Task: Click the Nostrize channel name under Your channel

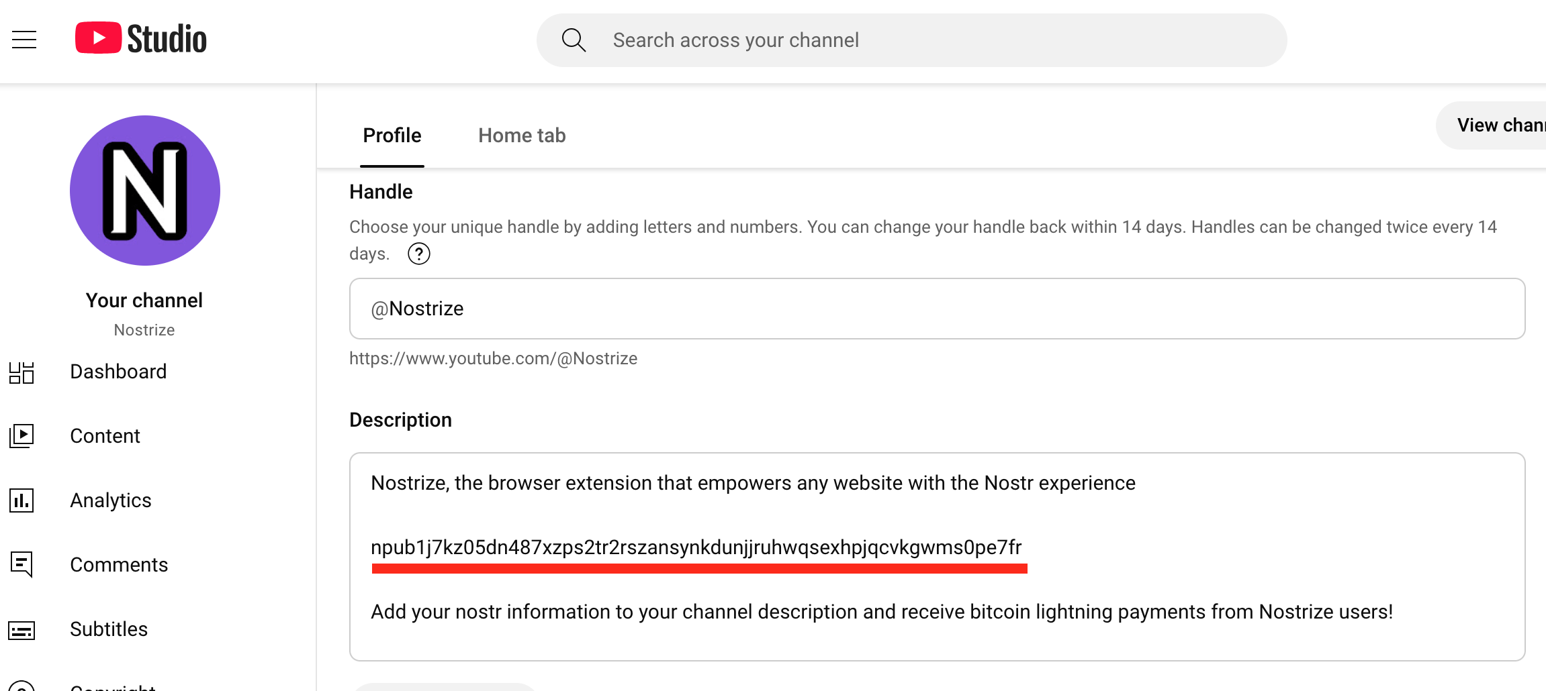Action: click(144, 330)
